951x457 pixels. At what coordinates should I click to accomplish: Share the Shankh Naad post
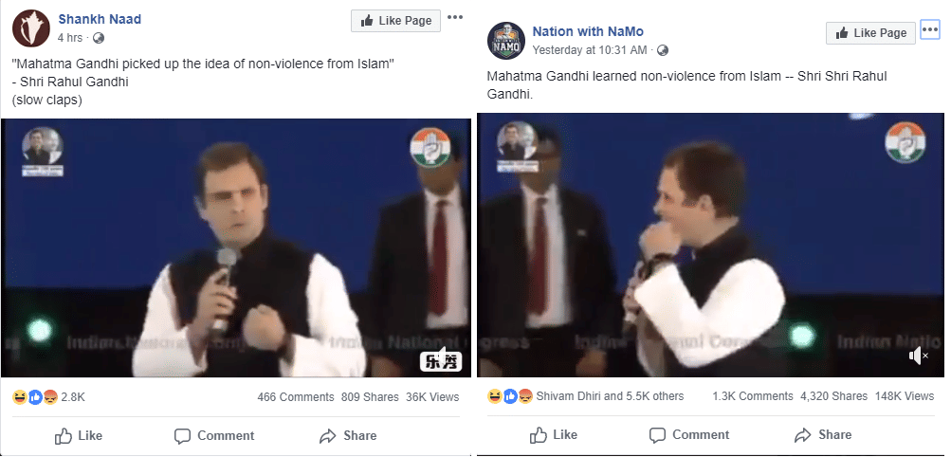[x=348, y=436]
